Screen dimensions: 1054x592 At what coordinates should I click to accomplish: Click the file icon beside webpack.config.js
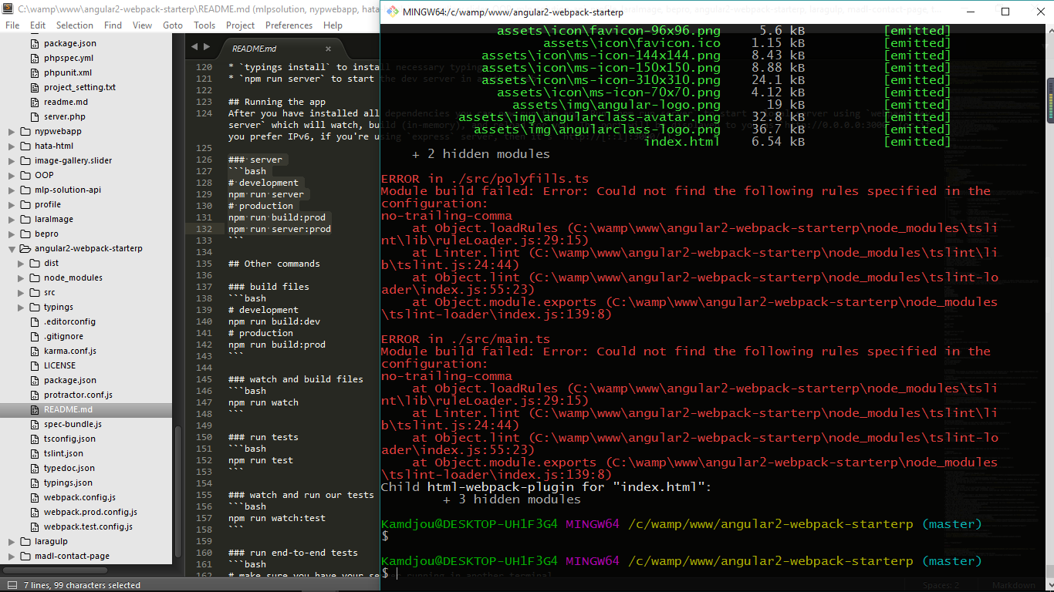34,497
